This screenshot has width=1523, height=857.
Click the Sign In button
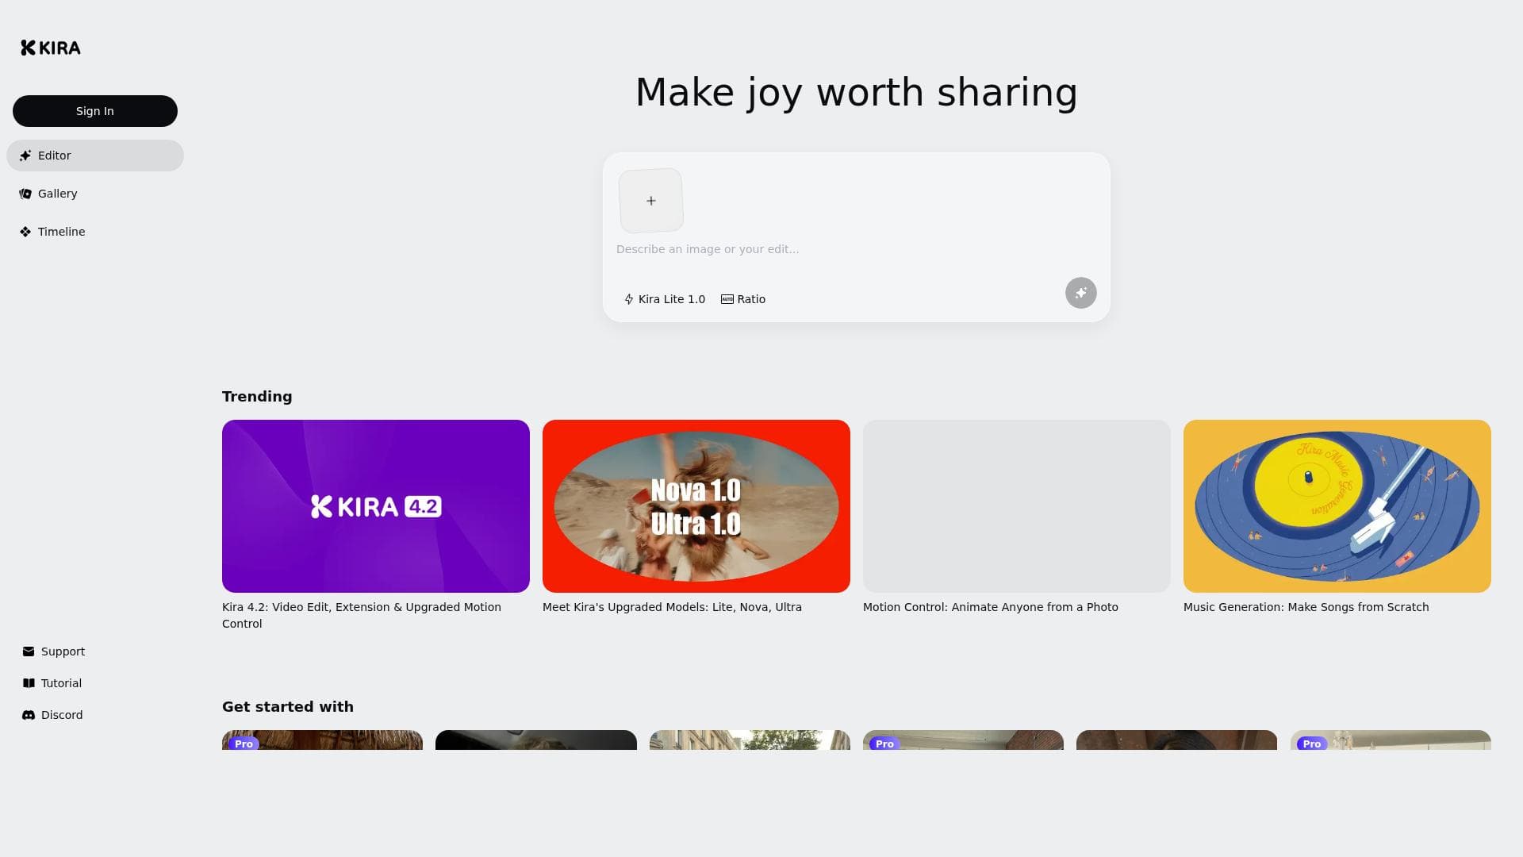point(95,111)
